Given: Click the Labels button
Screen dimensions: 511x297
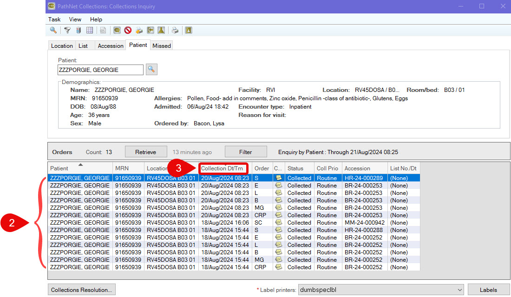Looking at the screenshot, I should point(488,290).
